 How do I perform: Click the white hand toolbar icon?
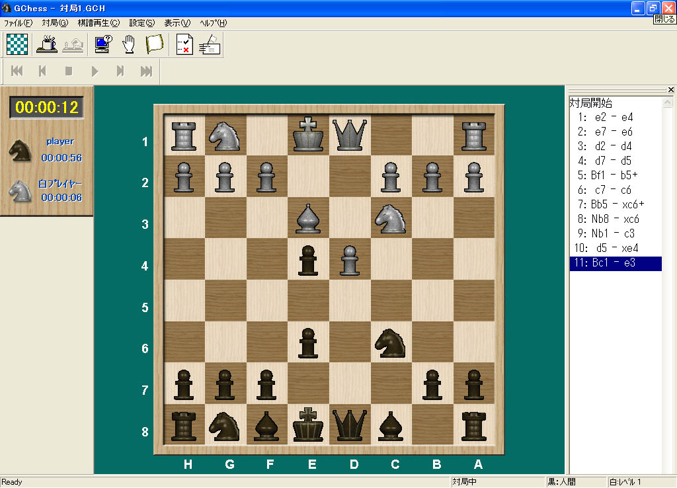(129, 44)
